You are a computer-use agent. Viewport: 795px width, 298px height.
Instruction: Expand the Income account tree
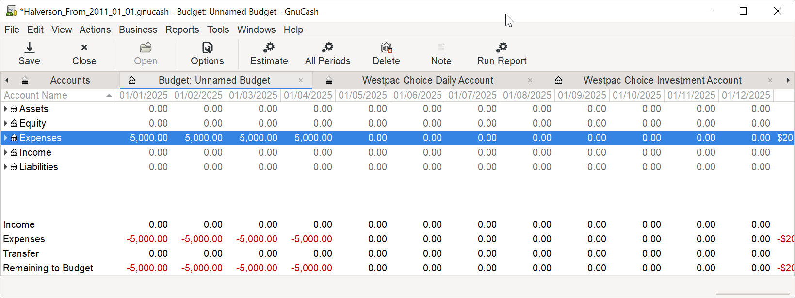6,152
